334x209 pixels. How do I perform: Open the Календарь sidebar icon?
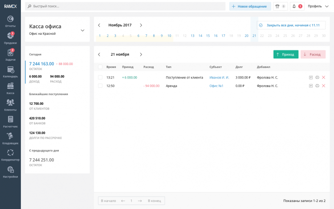pos(10,71)
